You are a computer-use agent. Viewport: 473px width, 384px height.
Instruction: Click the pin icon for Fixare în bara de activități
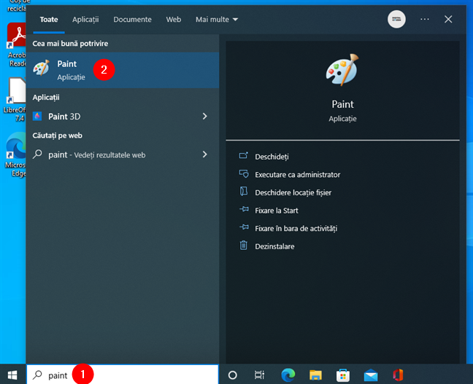tap(244, 227)
